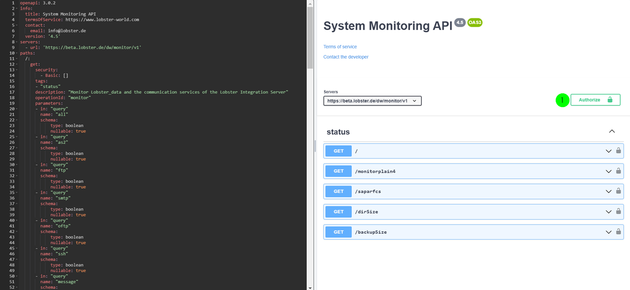This screenshot has height=290, width=630.
Task: Click the 'name: "oftp"' editor line
Action: pos(55,226)
